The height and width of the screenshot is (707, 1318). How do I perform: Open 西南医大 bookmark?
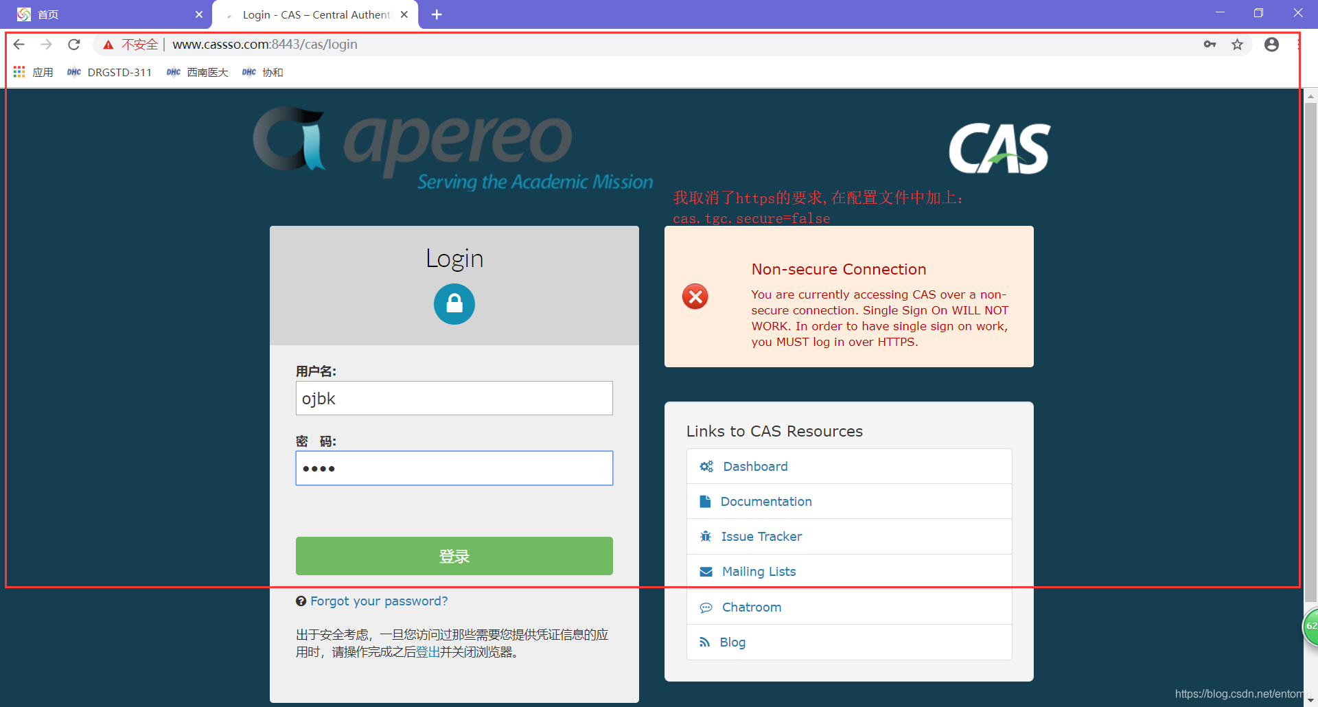tap(197, 72)
